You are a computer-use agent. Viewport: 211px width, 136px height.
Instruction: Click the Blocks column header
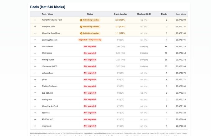point(164,14)
